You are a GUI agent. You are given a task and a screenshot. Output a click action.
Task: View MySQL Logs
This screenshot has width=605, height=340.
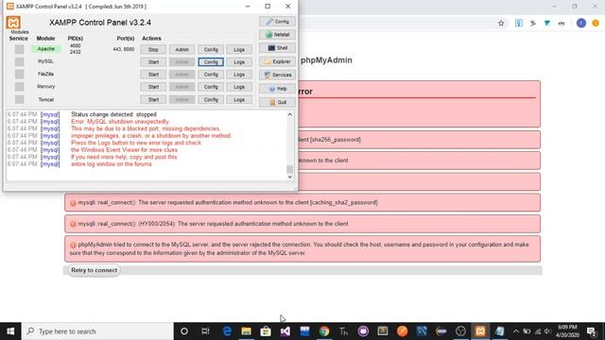(239, 62)
